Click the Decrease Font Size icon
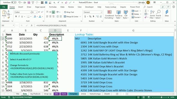The height and width of the screenshot is (99, 177). click(42, 12)
